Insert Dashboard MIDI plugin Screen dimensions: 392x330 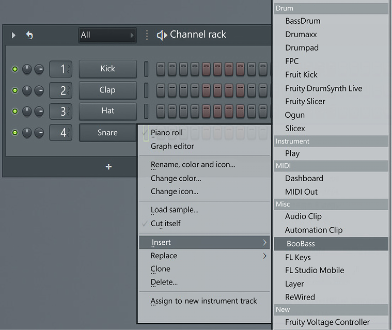click(331, 178)
